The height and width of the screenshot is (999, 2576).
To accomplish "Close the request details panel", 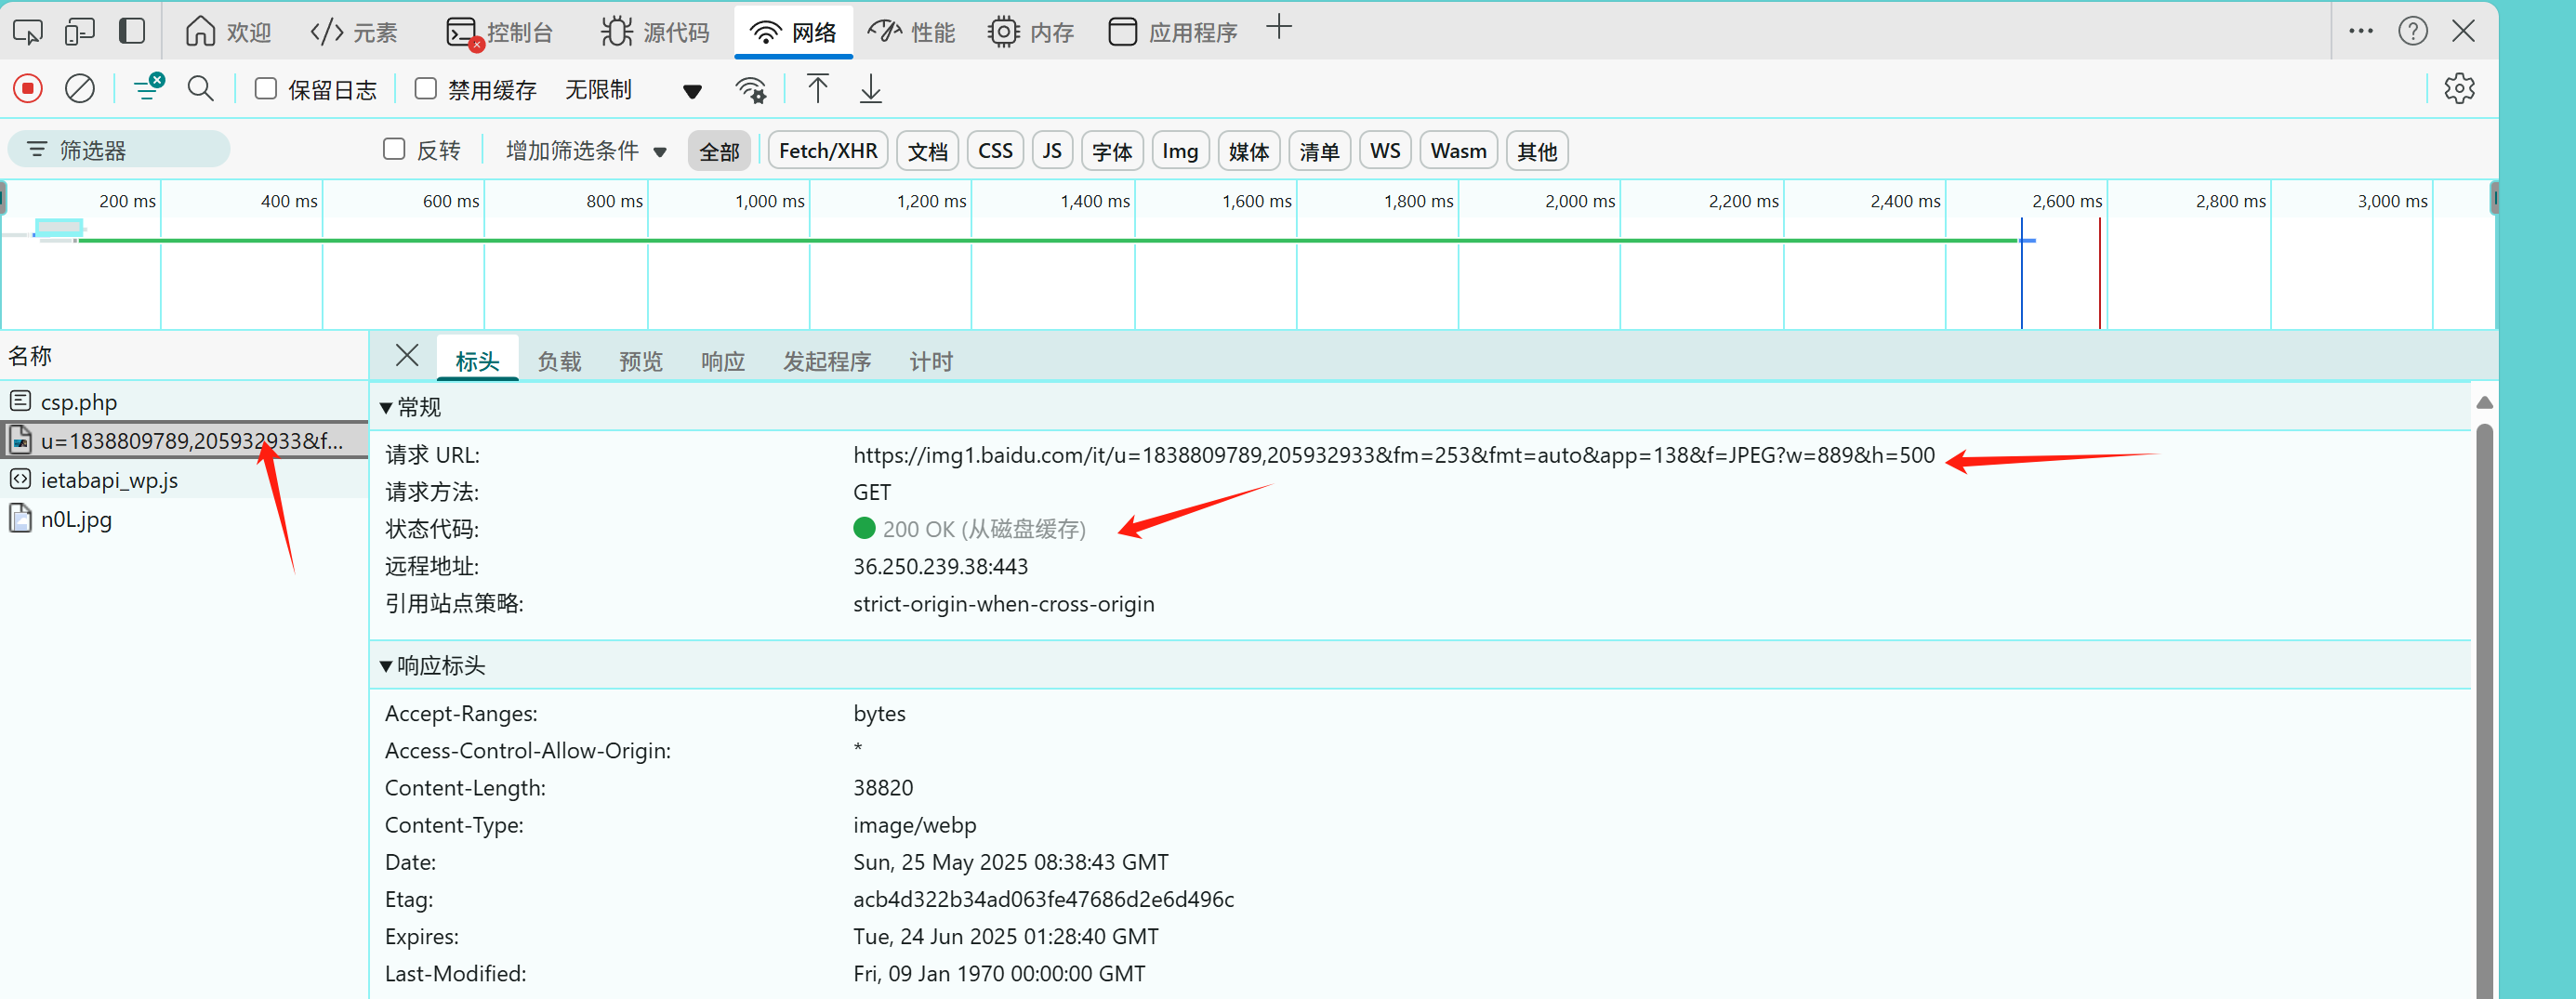I will [x=407, y=355].
